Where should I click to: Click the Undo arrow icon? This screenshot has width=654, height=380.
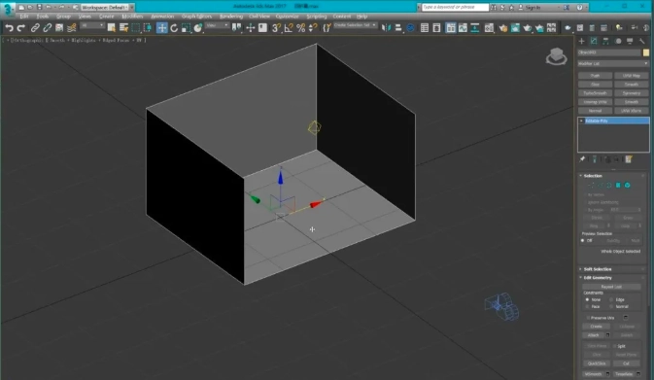click(x=9, y=28)
